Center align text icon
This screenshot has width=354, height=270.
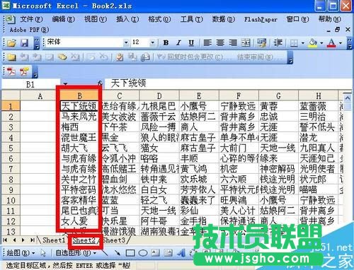[220, 43]
